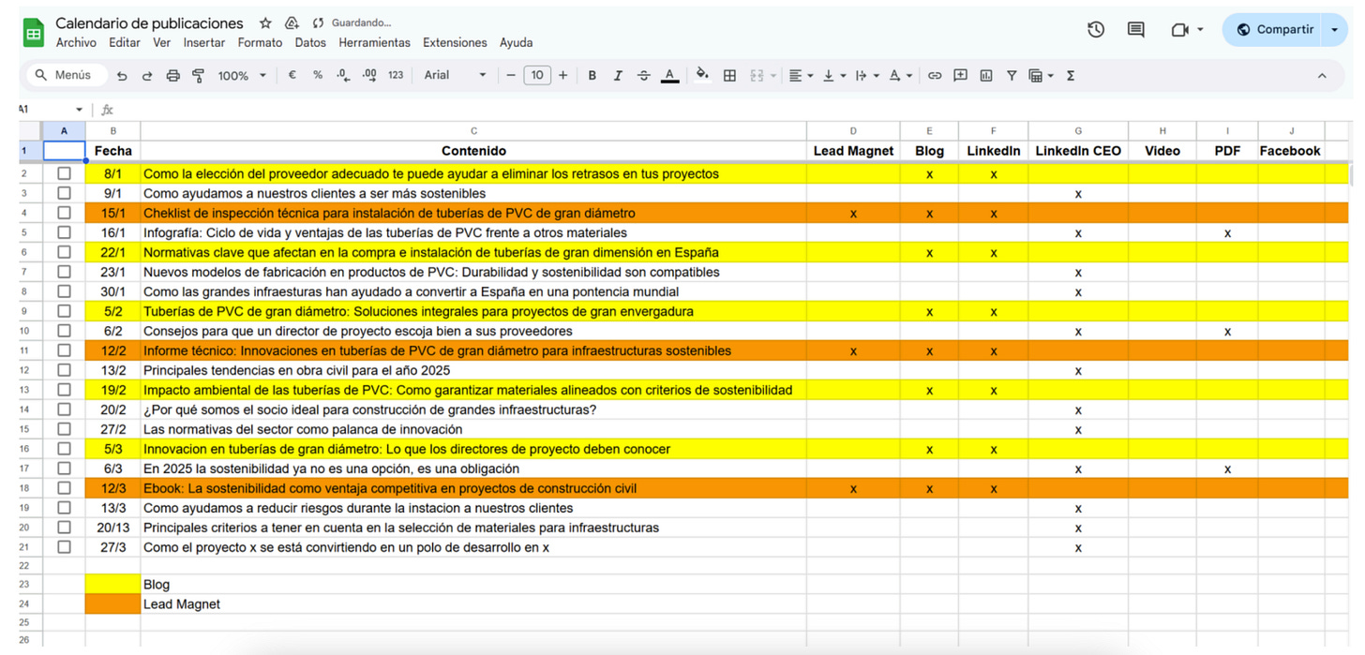Open the text rotation dropdown
Screen dimensions: 1365x655
pos(900,76)
